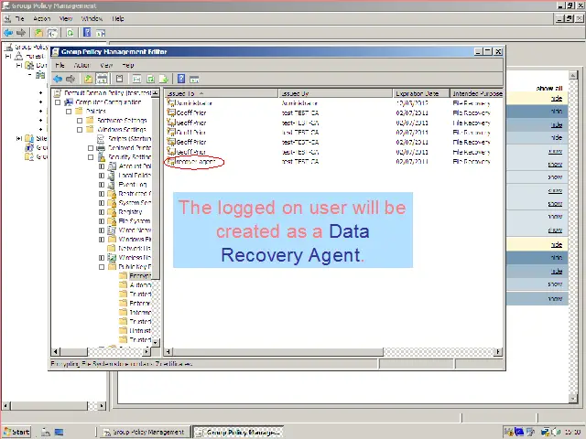586x439 pixels.
Task: Click Refresh icon in Group Policy Management toolbar
Action: (70, 33)
